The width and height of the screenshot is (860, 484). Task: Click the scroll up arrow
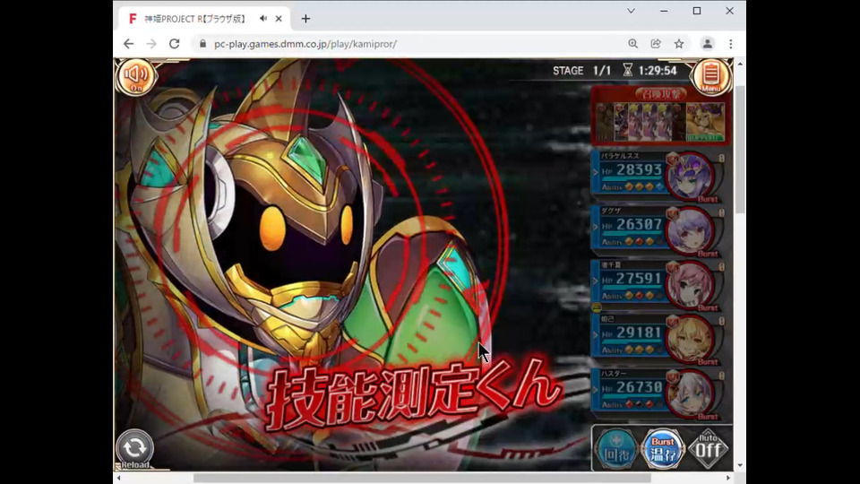pos(740,65)
